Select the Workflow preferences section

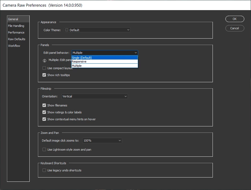(x=18, y=46)
